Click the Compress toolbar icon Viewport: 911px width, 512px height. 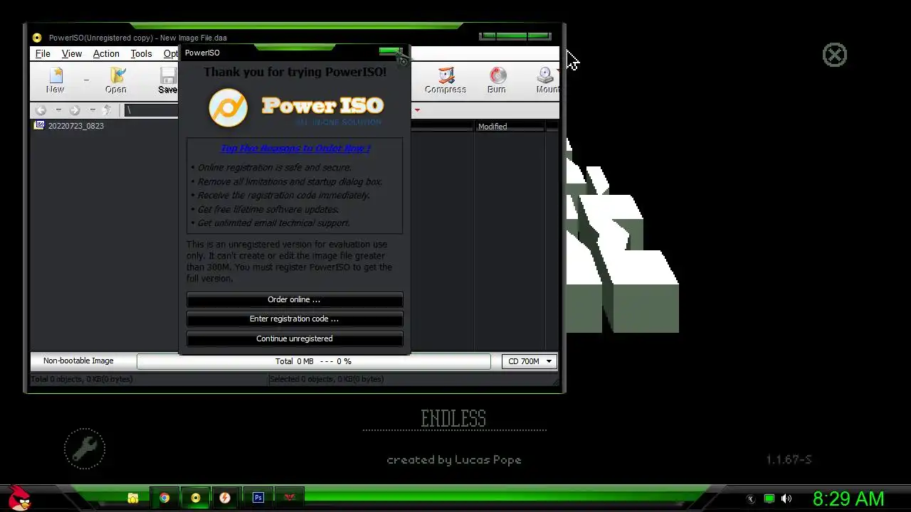(446, 80)
